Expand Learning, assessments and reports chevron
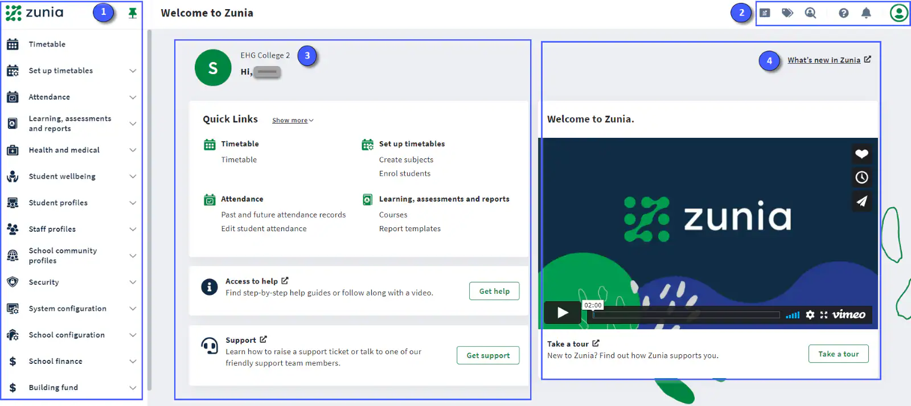Image resolution: width=911 pixels, height=406 pixels. [133, 124]
